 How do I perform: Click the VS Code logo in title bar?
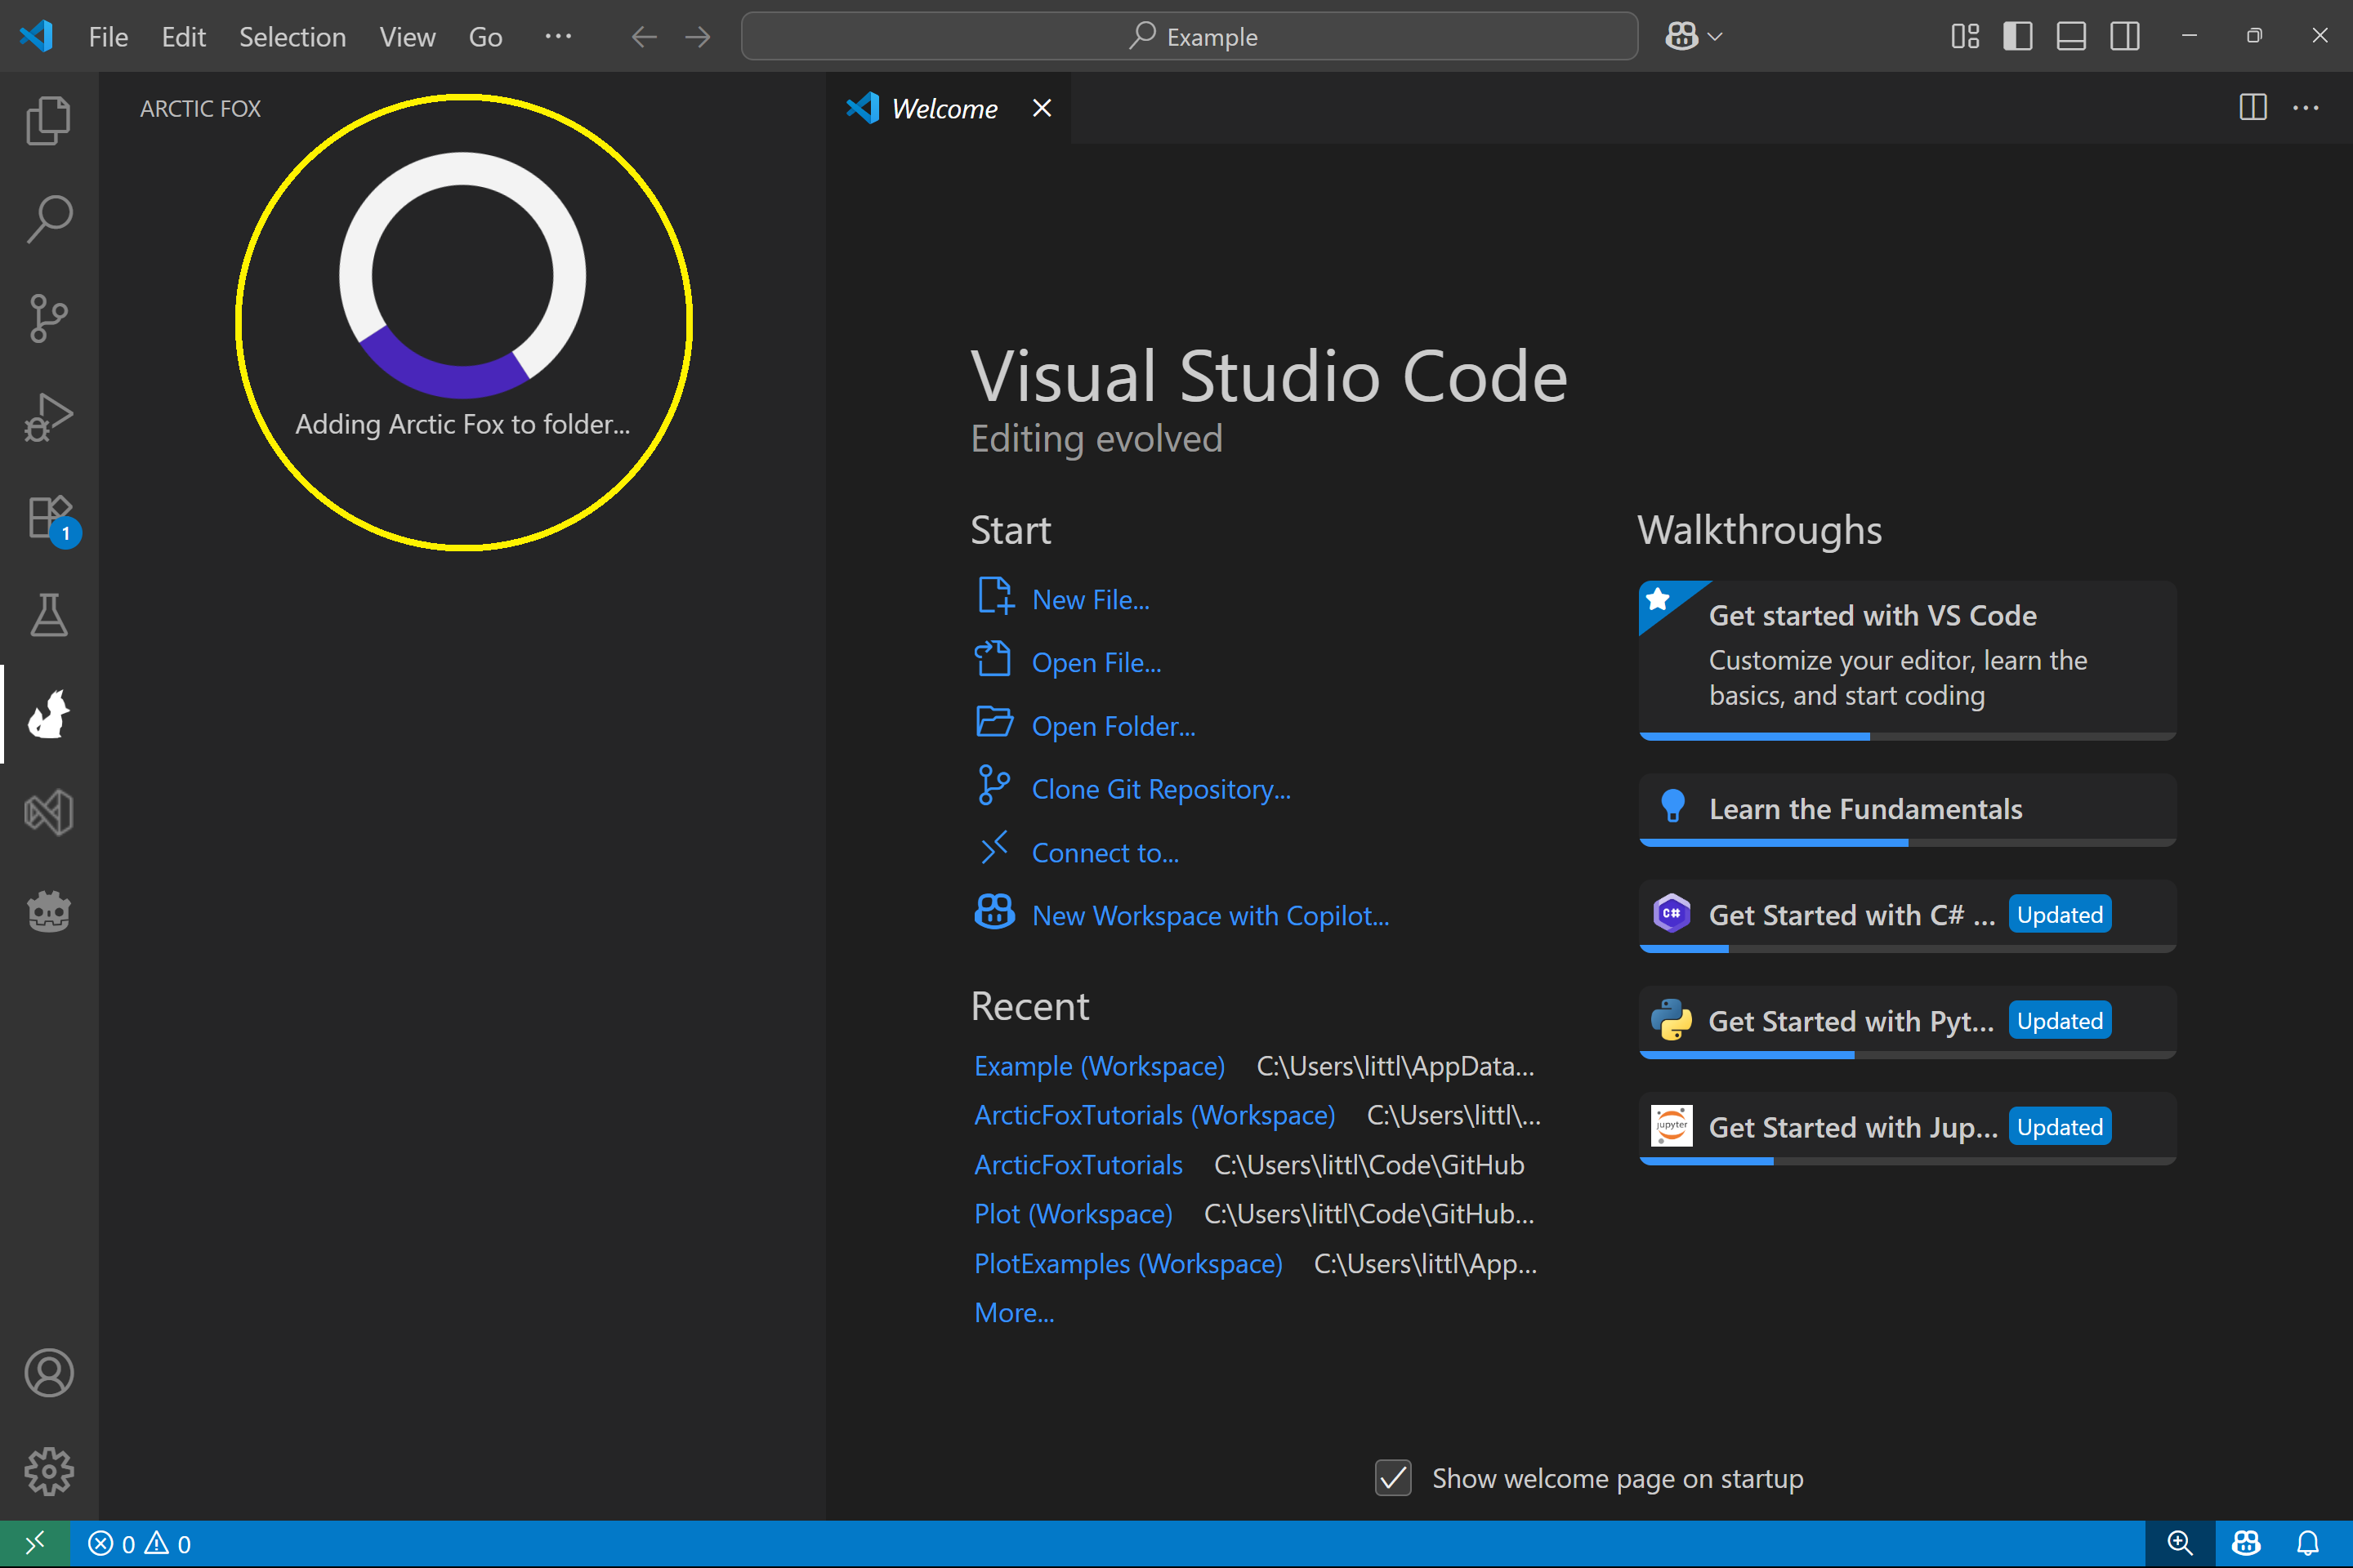[37, 37]
